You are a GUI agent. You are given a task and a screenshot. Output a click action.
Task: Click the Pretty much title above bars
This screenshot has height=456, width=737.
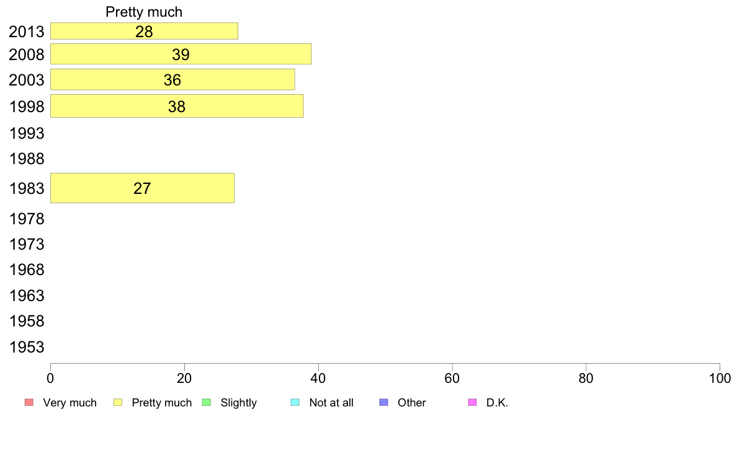point(144,12)
